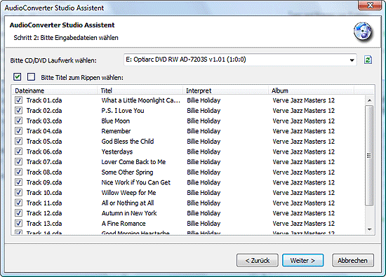386x277 pixels.
Task: Click Verve Jazz Masters 12 in Track 03 row
Action: 303,121
